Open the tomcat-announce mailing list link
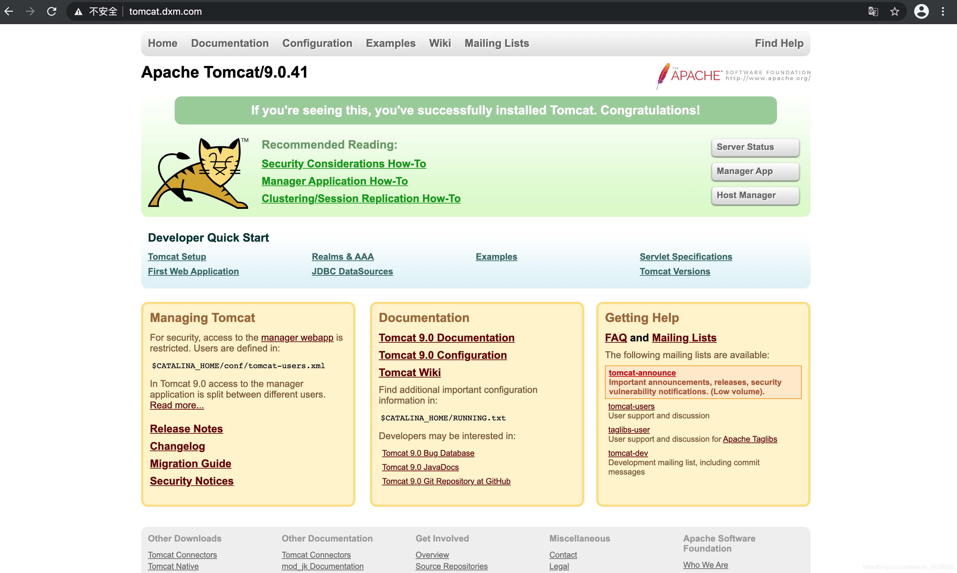The height and width of the screenshot is (573, 957). coord(641,373)
